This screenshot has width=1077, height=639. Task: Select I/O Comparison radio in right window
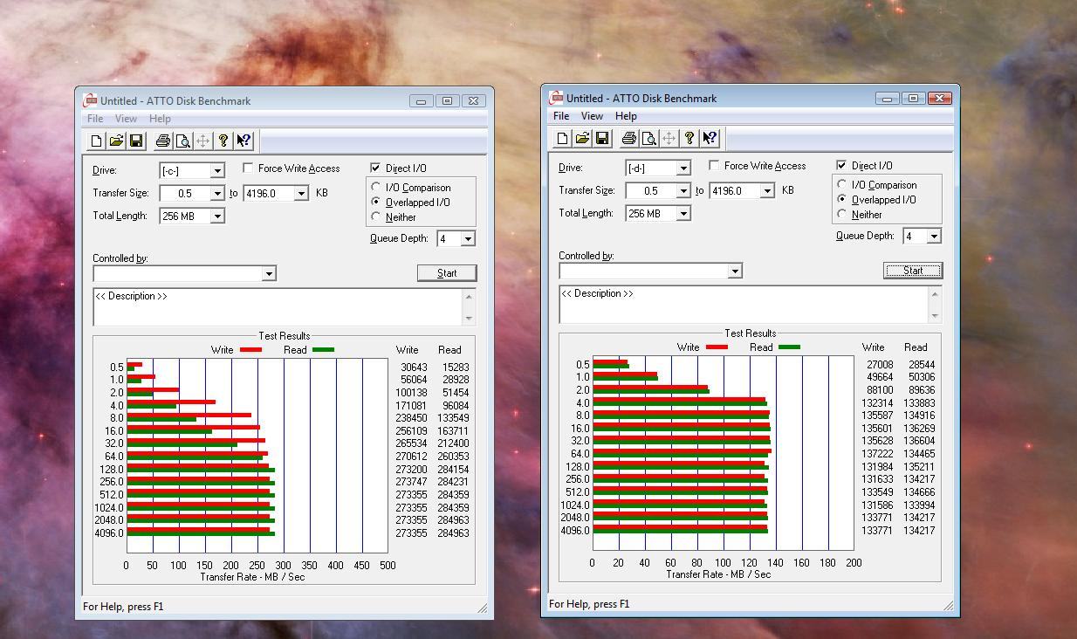(x=842, y=184)
